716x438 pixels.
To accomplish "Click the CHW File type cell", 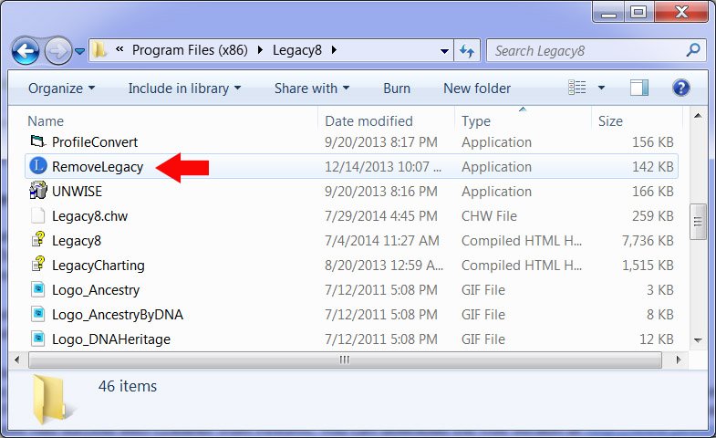I will coord(489,216).
